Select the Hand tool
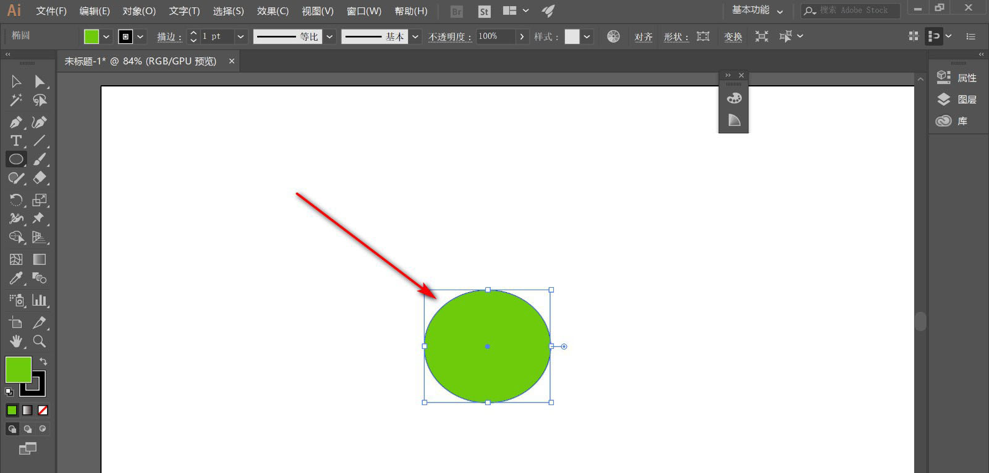The width and height of the screenshot is (989, 473). (16, 341)
